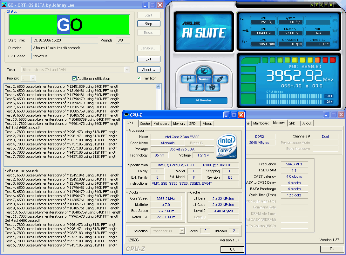Click the upper CPU Usage bar in AI Suite
The image size is (346, 255).
(294, 96)
